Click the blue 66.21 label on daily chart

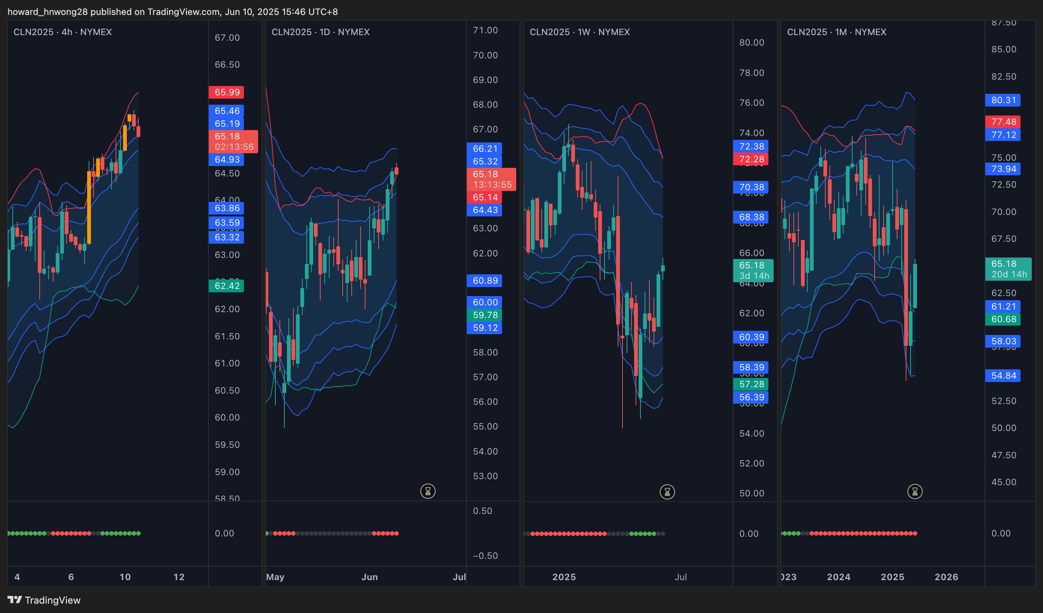[485, 148]
